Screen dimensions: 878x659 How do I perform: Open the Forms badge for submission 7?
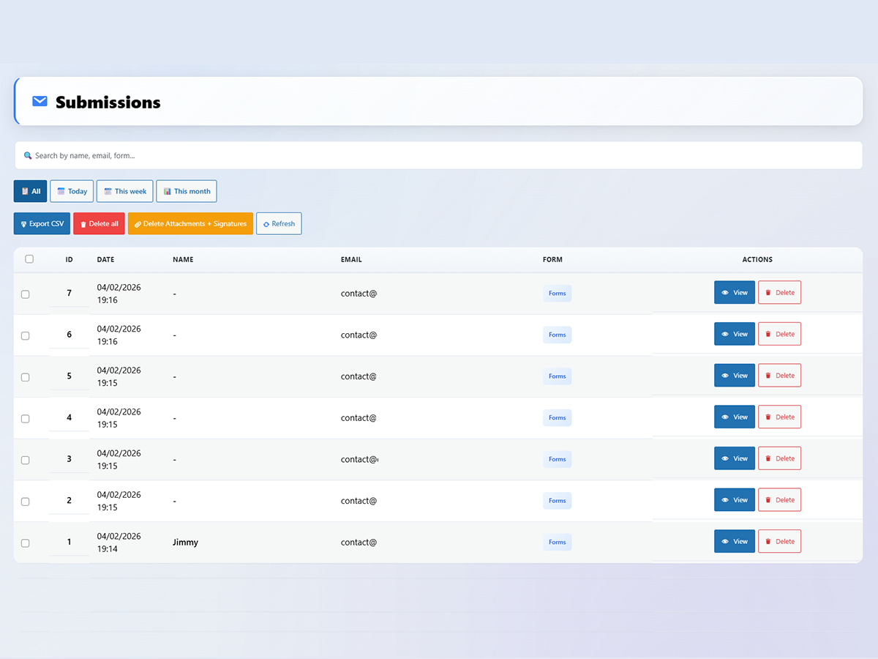coord(557,293)
